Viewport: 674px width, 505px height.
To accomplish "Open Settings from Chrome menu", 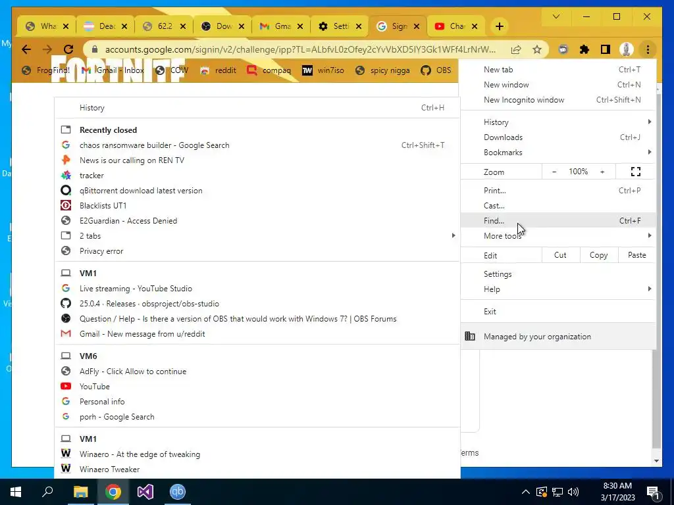I will coord(558,274).
